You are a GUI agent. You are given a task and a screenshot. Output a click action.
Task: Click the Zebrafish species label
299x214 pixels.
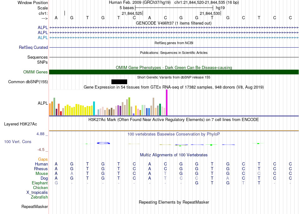[39, 197]
